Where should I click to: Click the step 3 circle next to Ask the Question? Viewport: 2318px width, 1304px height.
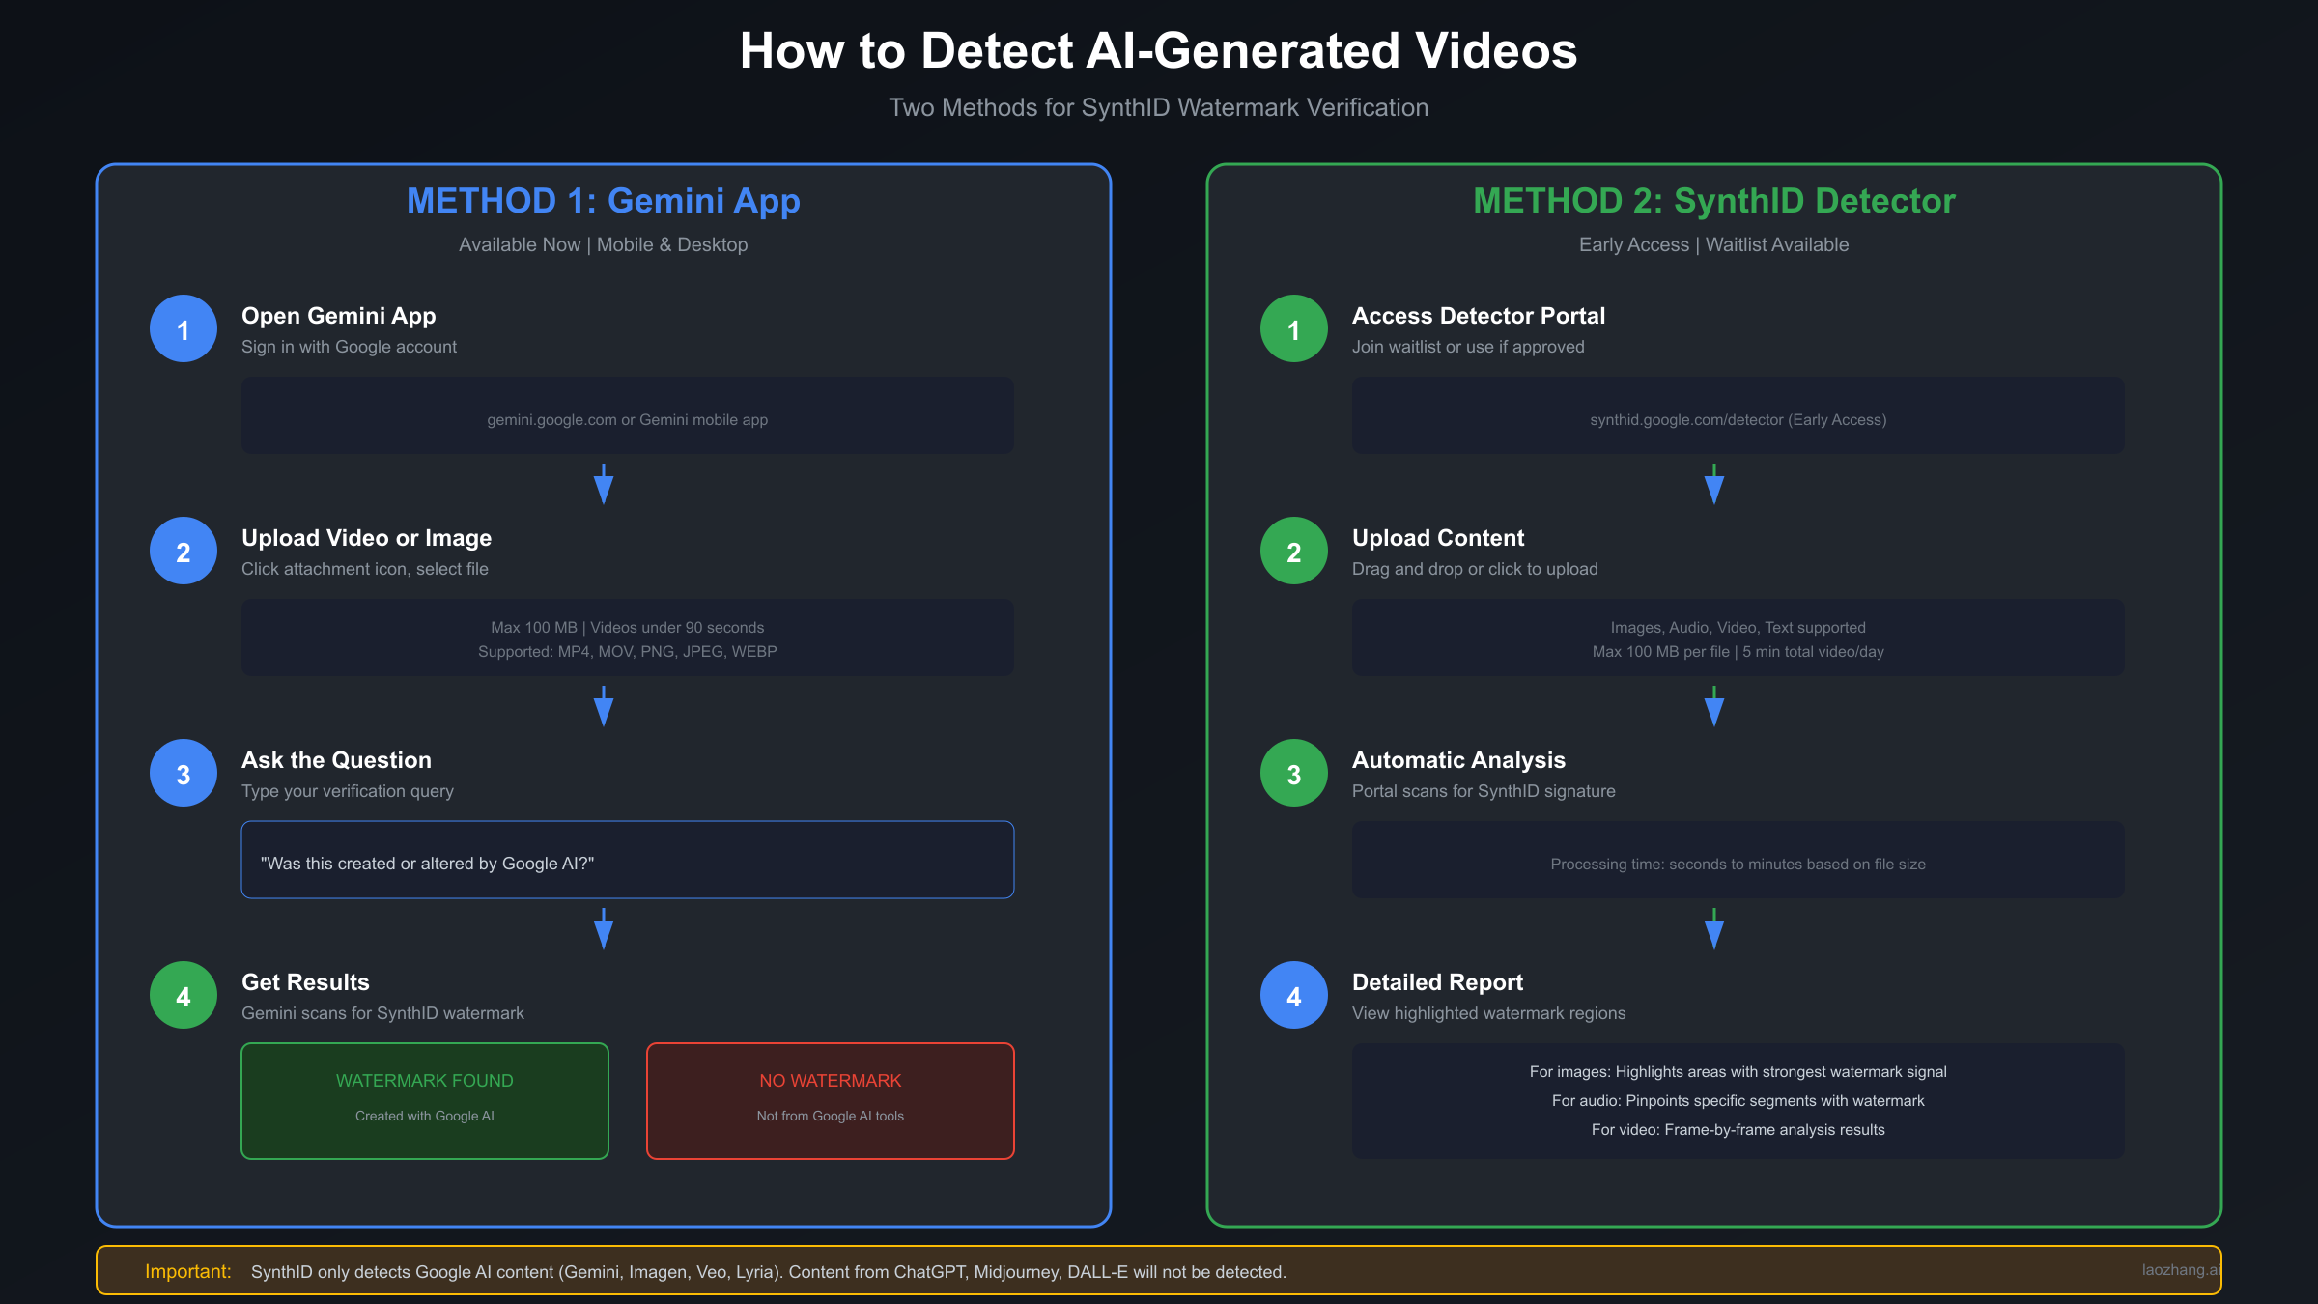tap(182, 773)
